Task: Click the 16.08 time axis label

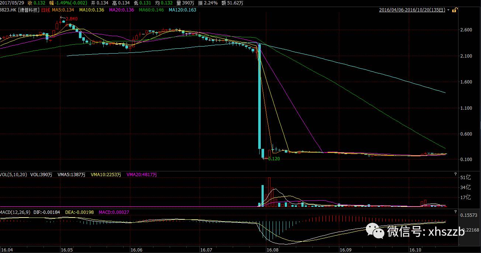Action: click(x=272, y=250)
